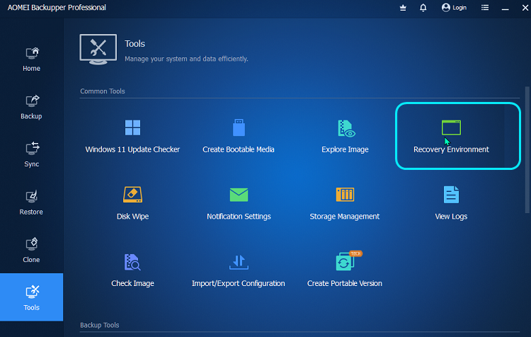Open the Explore Image tool
This screenshot has width=531, height=337.
[345, 136]
